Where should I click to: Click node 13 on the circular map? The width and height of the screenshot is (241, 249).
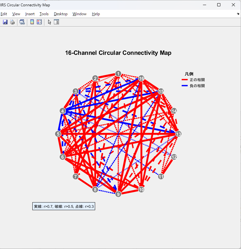point(178,134)
